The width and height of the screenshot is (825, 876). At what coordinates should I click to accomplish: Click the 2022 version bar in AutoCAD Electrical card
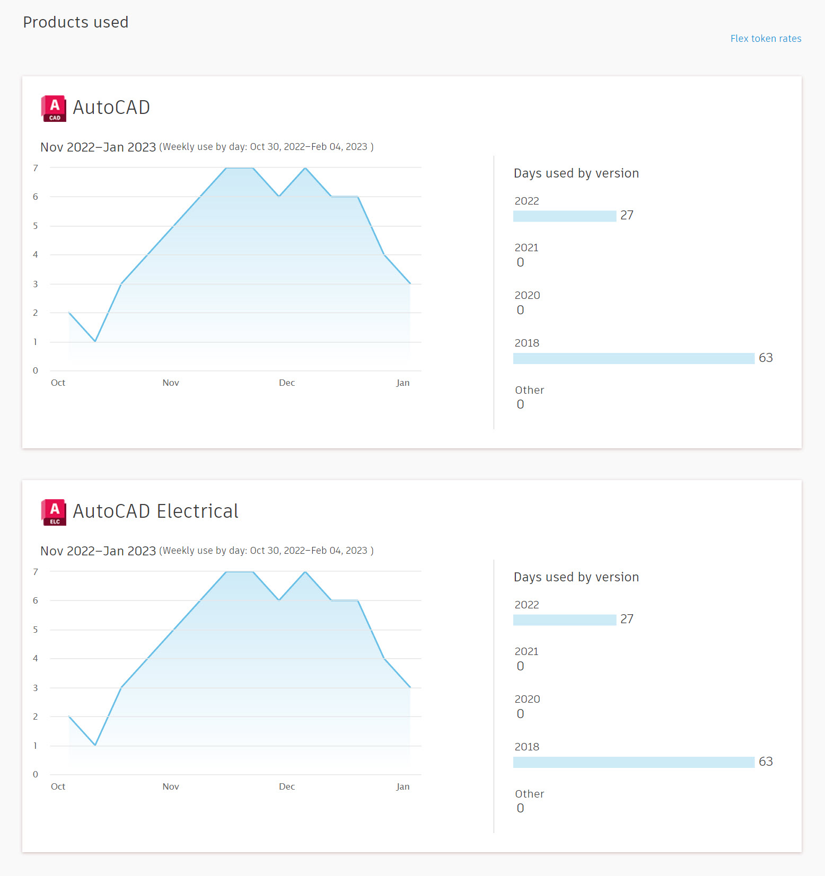[565, 620]
